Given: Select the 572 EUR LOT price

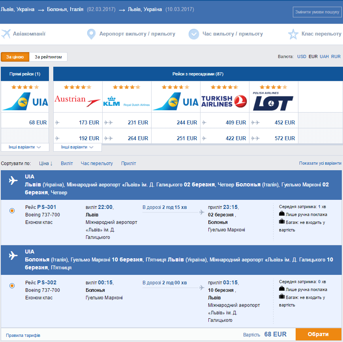Looking at the screenshot, I should coord(285,138).
